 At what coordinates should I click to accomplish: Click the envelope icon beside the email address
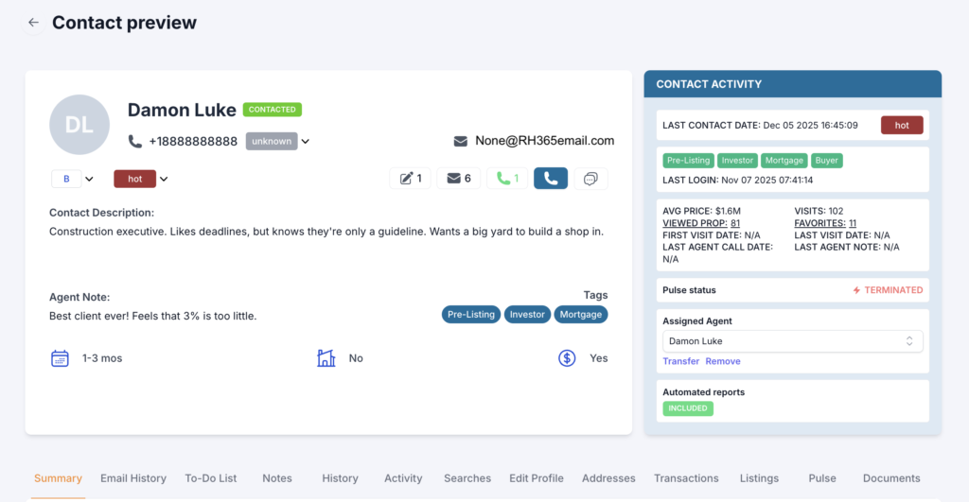click(x=461, y=142)
